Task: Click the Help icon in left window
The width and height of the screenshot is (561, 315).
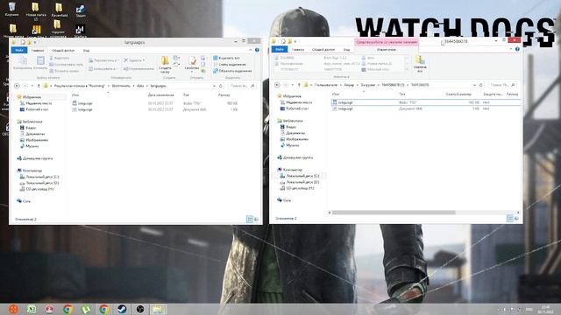Action: pyautogui.click(x=257, y=51)
